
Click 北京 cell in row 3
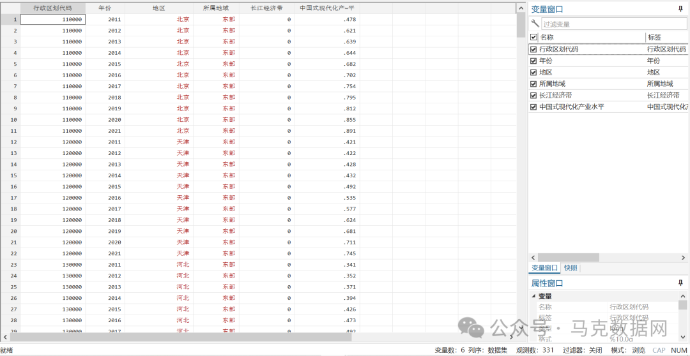[159, 41]
